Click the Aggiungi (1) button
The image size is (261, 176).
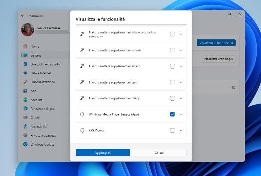coord(103,152)
